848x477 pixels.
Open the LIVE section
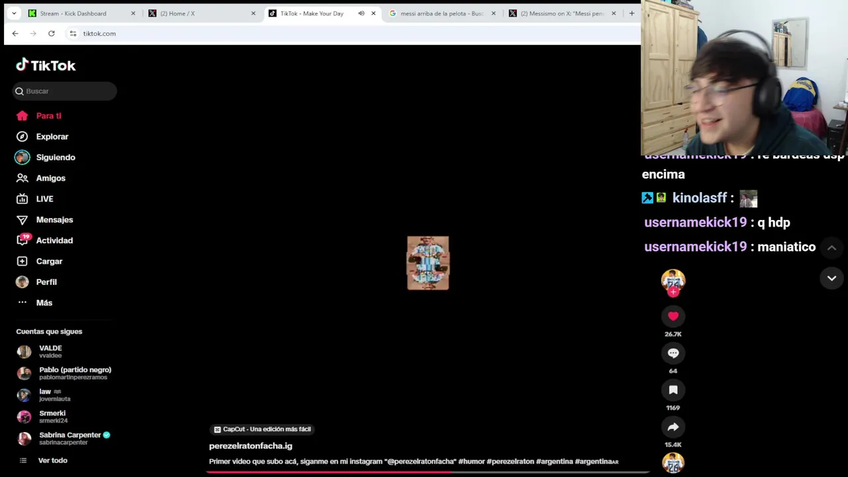pos(34,199)
